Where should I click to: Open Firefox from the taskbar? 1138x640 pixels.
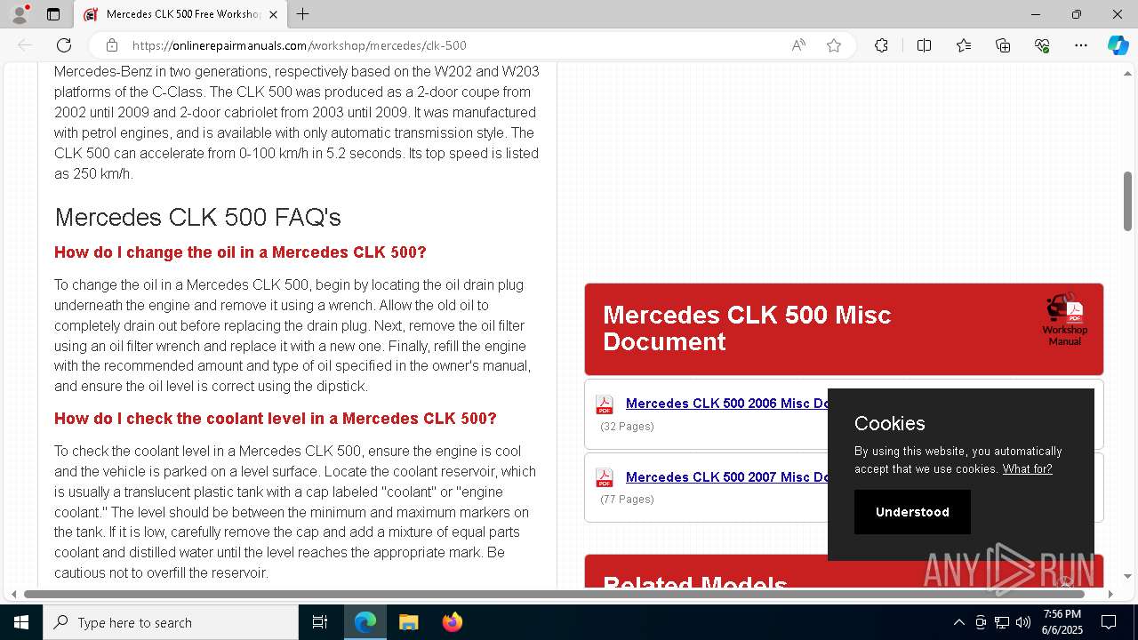click(452, 622)
